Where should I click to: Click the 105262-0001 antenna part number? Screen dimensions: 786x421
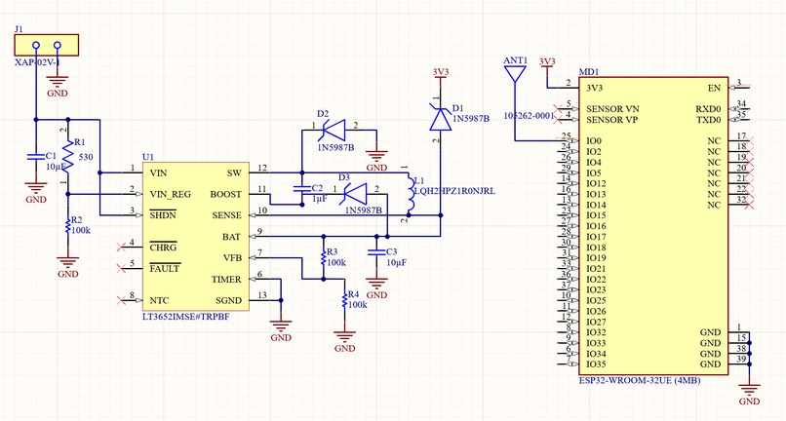(x=530, y=115)
